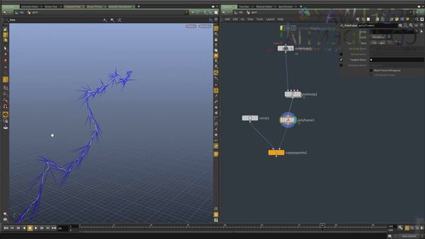Open the Motion FX View tab

94,7
